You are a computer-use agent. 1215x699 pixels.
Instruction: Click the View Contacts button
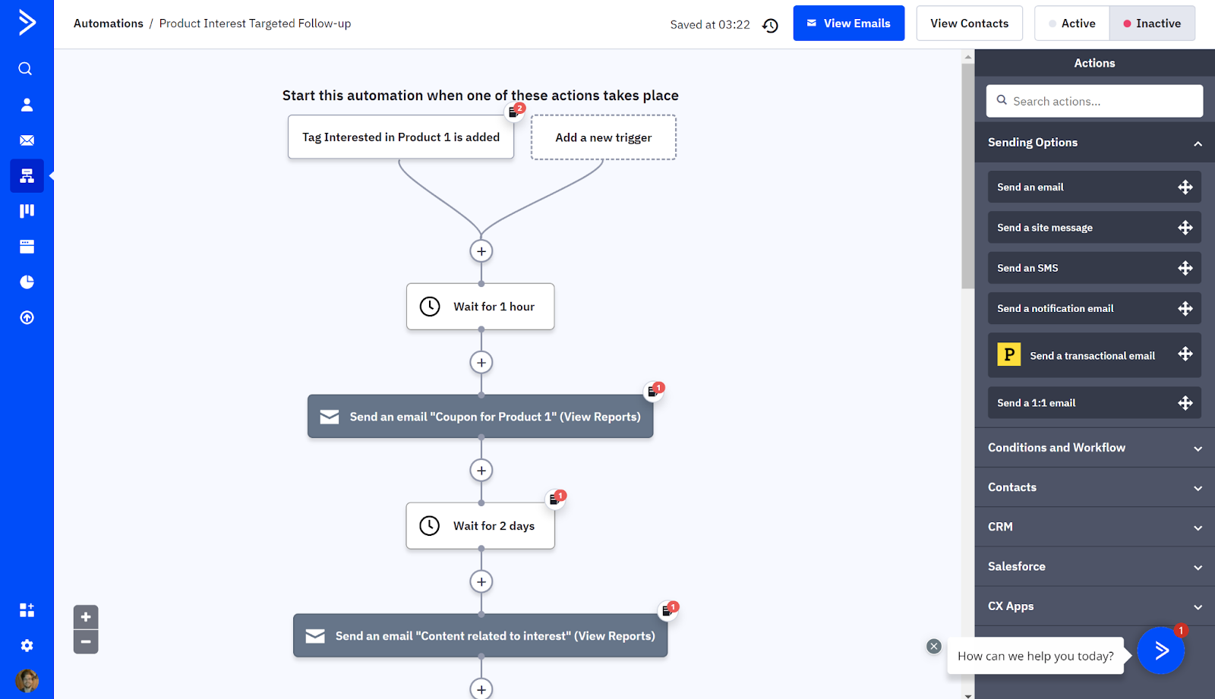point(969,24)
